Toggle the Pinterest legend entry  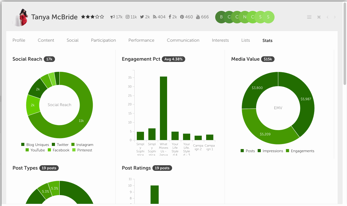[82, 150]
